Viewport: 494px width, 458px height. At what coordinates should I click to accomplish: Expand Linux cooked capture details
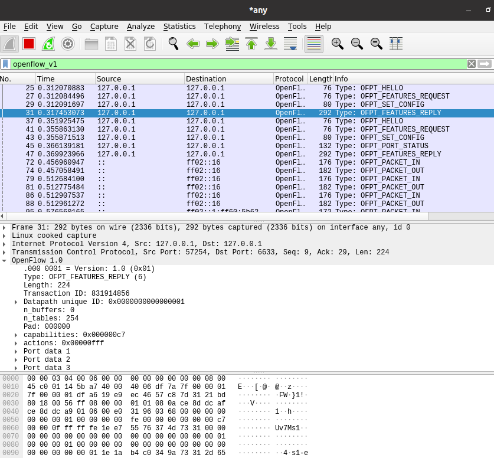tap(4, 235)
